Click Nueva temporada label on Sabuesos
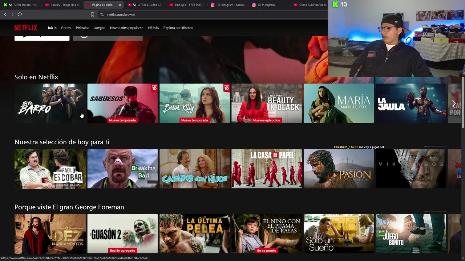 coord(122,120)
